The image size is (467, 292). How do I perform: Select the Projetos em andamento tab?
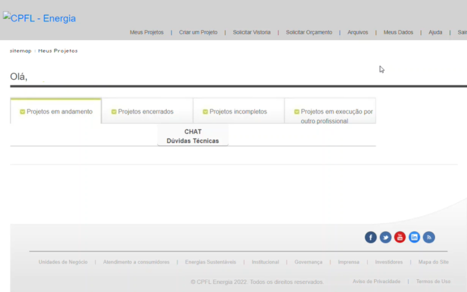coord(56,111)
